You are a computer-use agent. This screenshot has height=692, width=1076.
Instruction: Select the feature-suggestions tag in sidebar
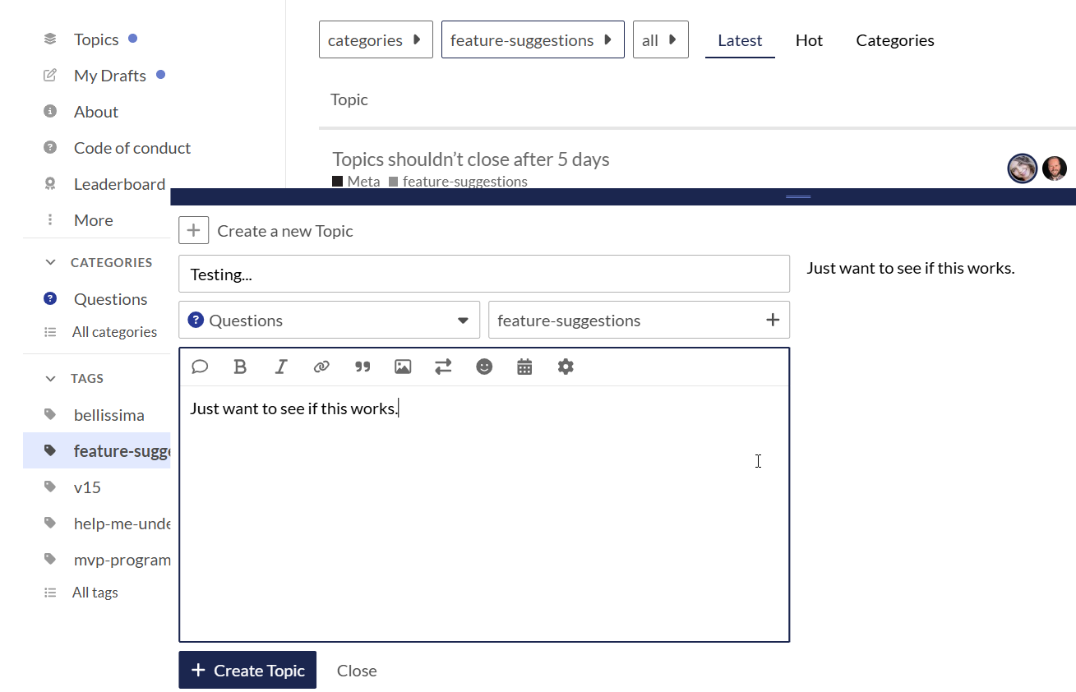click(97, 450)
